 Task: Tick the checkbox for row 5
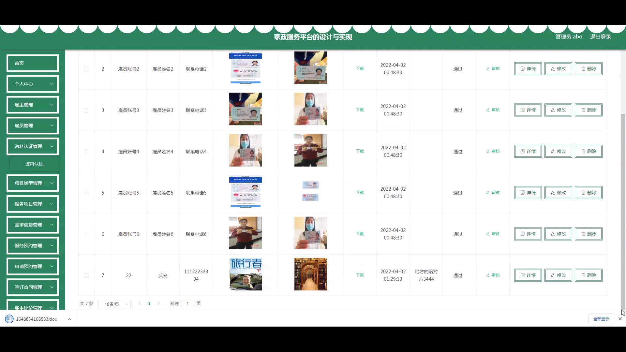click(x=86, y=193)
